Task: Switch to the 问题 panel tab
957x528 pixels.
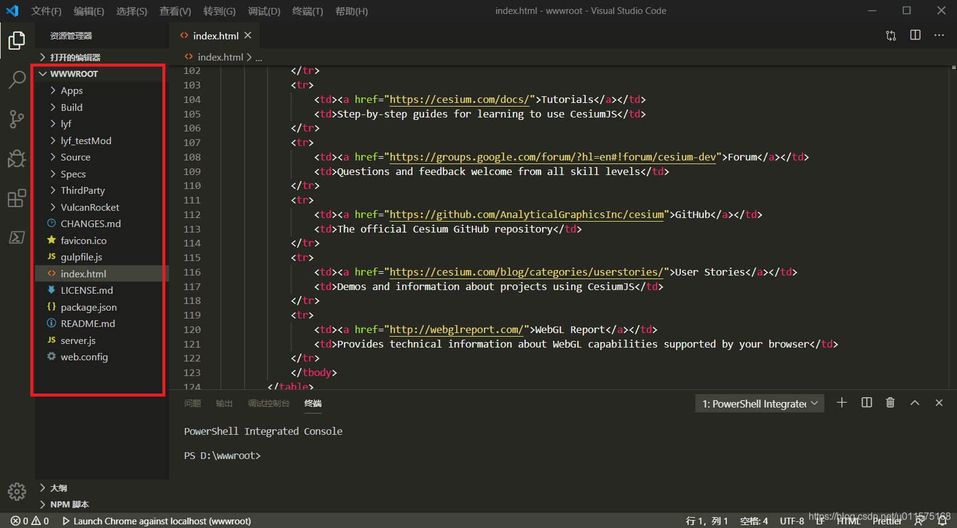Action: pos(193,403)
